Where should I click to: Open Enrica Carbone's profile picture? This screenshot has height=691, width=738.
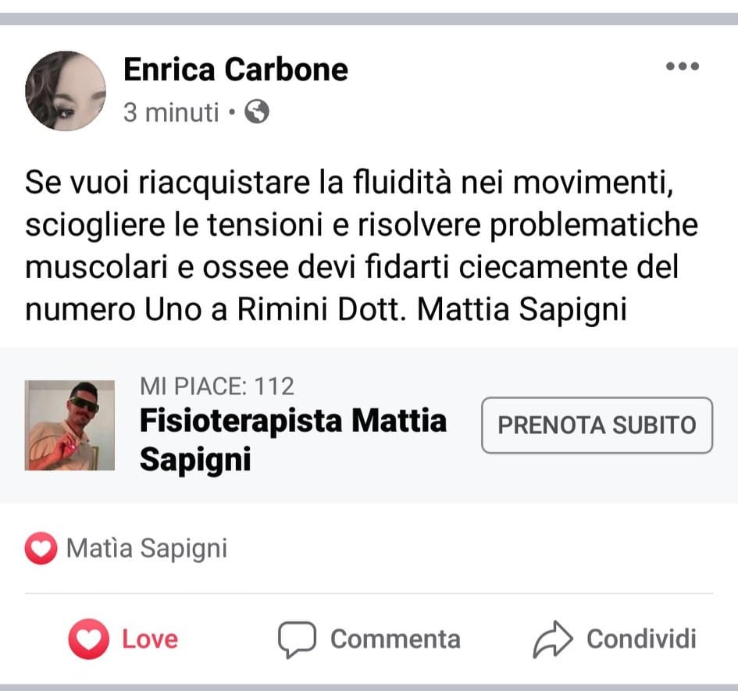[66, 91]
